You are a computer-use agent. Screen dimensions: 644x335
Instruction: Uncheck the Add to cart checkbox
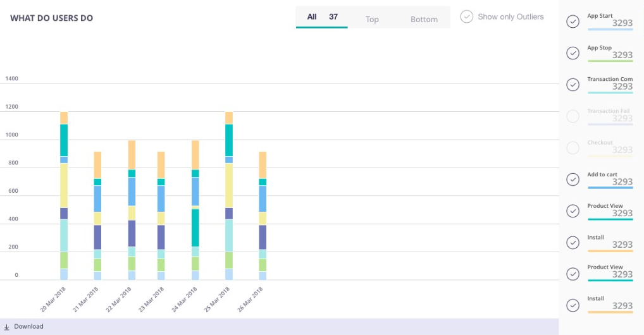coord(573,180)
